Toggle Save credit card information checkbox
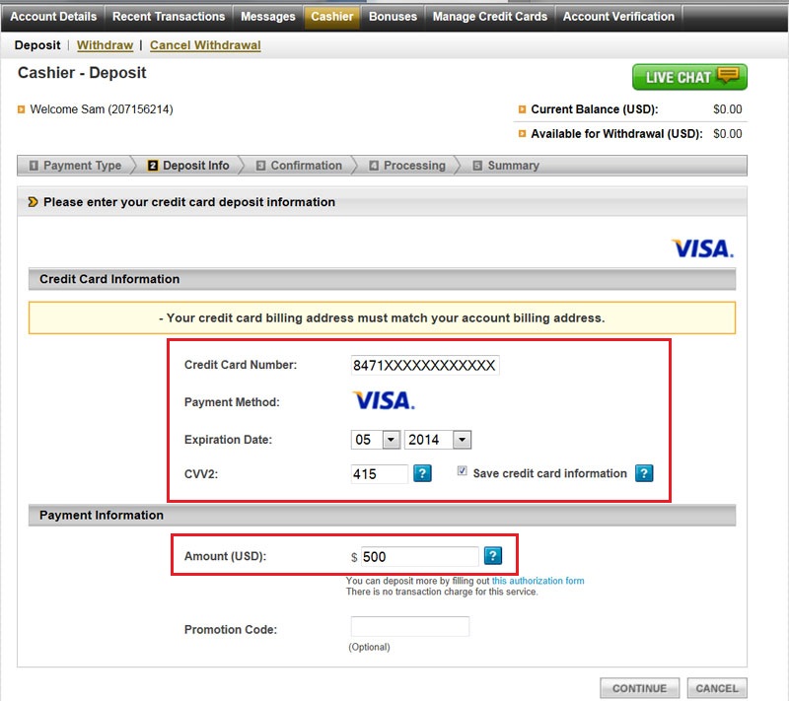 [463, 473]
